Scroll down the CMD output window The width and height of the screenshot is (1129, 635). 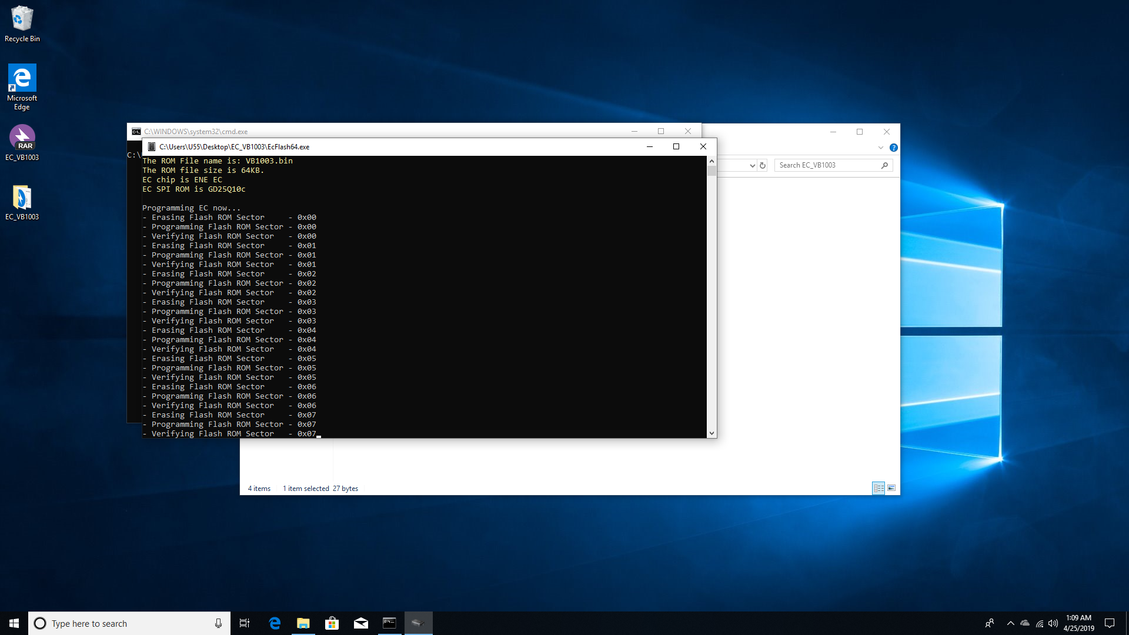tap(711, 433)
